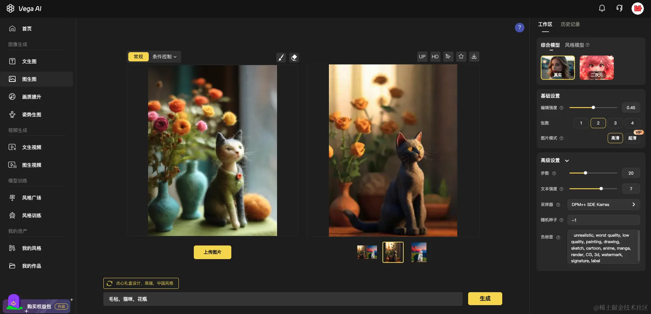Show help for 步数
Viewport: 651px width, 314px height.
pos(554,173)
